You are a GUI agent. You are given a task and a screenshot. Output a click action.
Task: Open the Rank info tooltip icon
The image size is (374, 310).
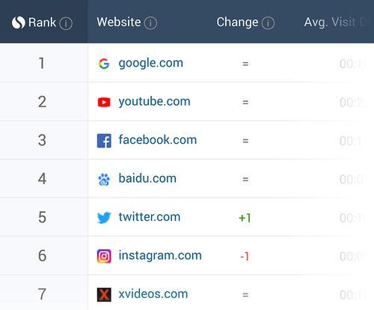tap(66, 23)
